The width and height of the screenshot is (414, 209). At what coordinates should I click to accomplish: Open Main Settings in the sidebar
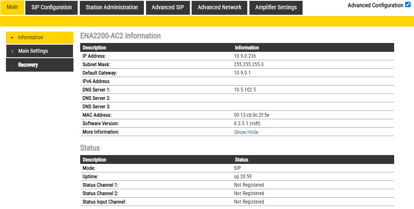pos(33,51)
